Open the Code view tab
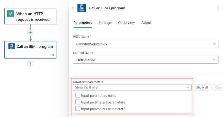The image size is (223, 117). (x=126, y=23)
